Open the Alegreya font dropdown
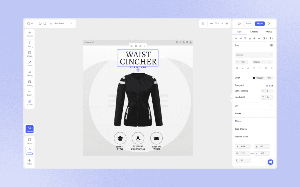The height and width of the screenshot is (187, 300). click(254, 55)
